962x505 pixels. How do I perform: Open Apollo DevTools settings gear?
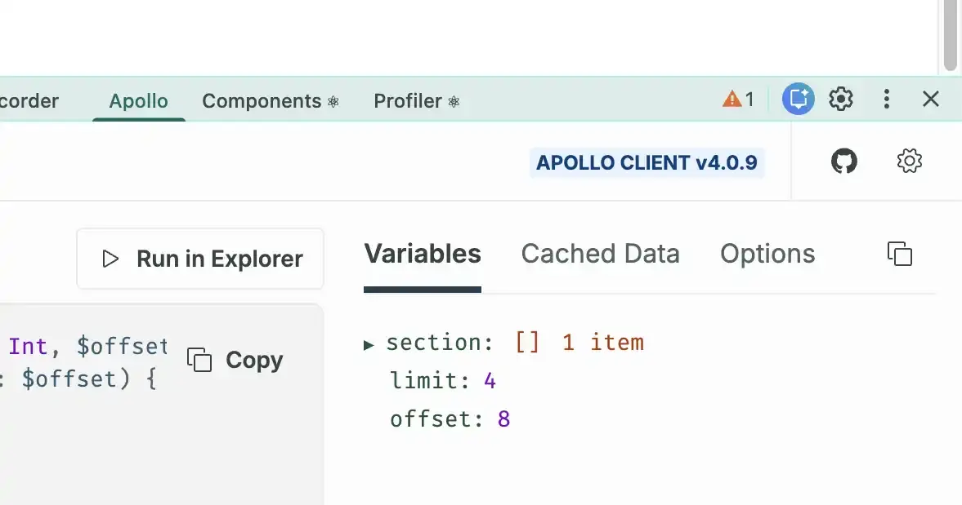(x=908, y=161)
